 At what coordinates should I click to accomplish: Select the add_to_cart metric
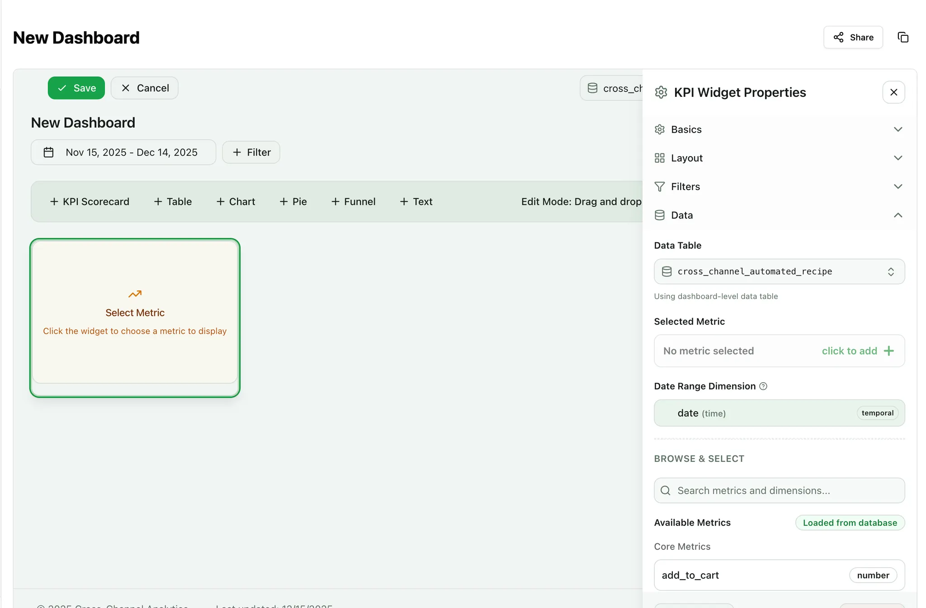point(779,575)
